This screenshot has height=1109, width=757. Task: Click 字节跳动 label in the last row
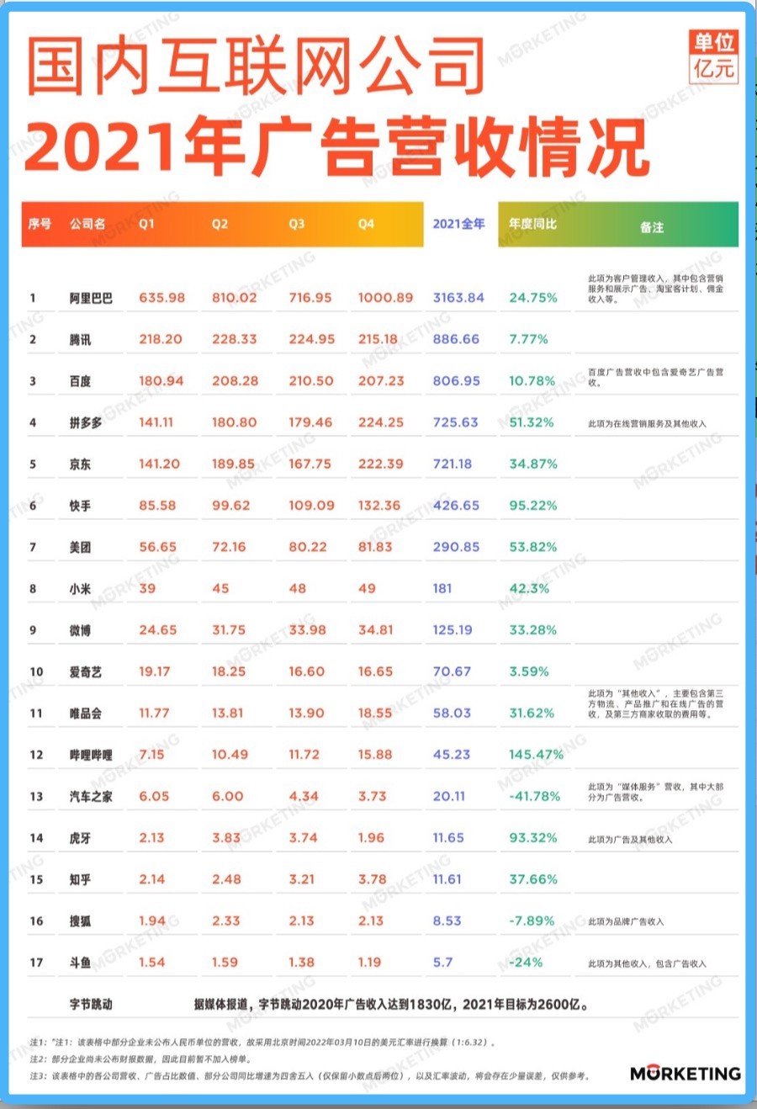pyautogui.click(x=91, y=1004)
